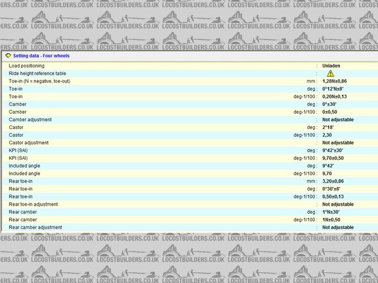Viewport: 378px width, 283px height.
Task: Click "Not adjustable" in the Castor adjustment row
Action: pyautogui.click(x=338, y=143)
